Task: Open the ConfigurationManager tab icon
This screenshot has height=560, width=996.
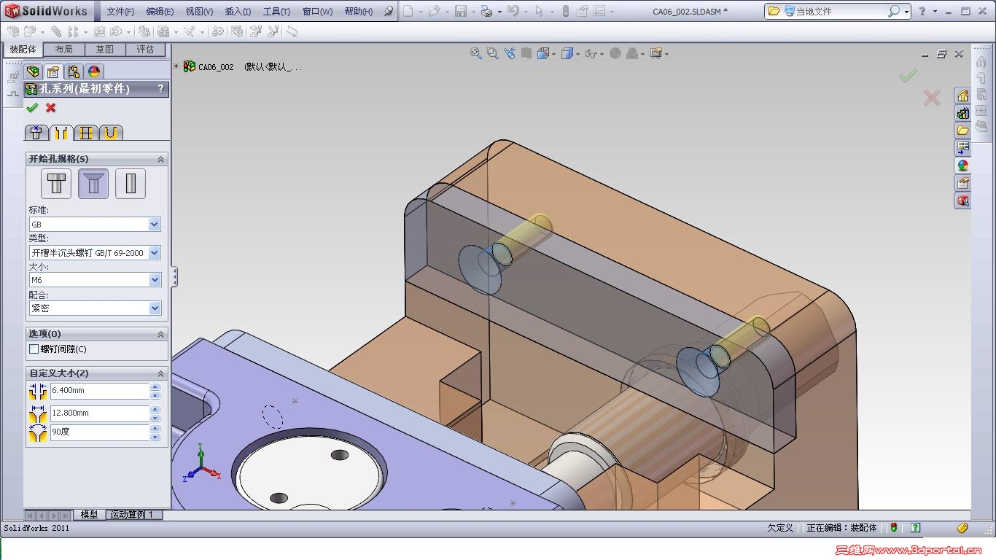Action: (74, 71)
